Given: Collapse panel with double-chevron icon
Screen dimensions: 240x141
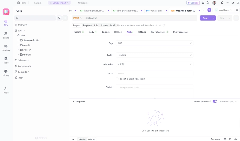Looking at the screenshot, I should [73, 139].
